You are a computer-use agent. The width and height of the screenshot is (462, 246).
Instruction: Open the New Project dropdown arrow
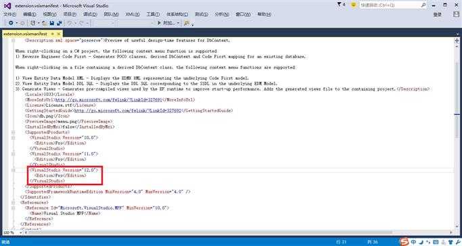coord(39,23)
